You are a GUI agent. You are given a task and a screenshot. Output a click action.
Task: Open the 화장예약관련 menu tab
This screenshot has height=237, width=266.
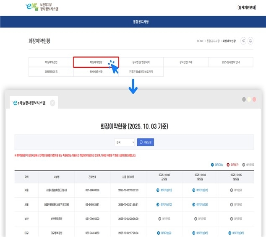[51, 62]
